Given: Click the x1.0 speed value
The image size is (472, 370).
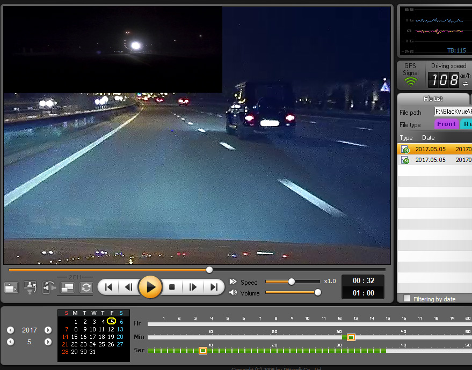Looking at the screenshot, I should point(330,281).
